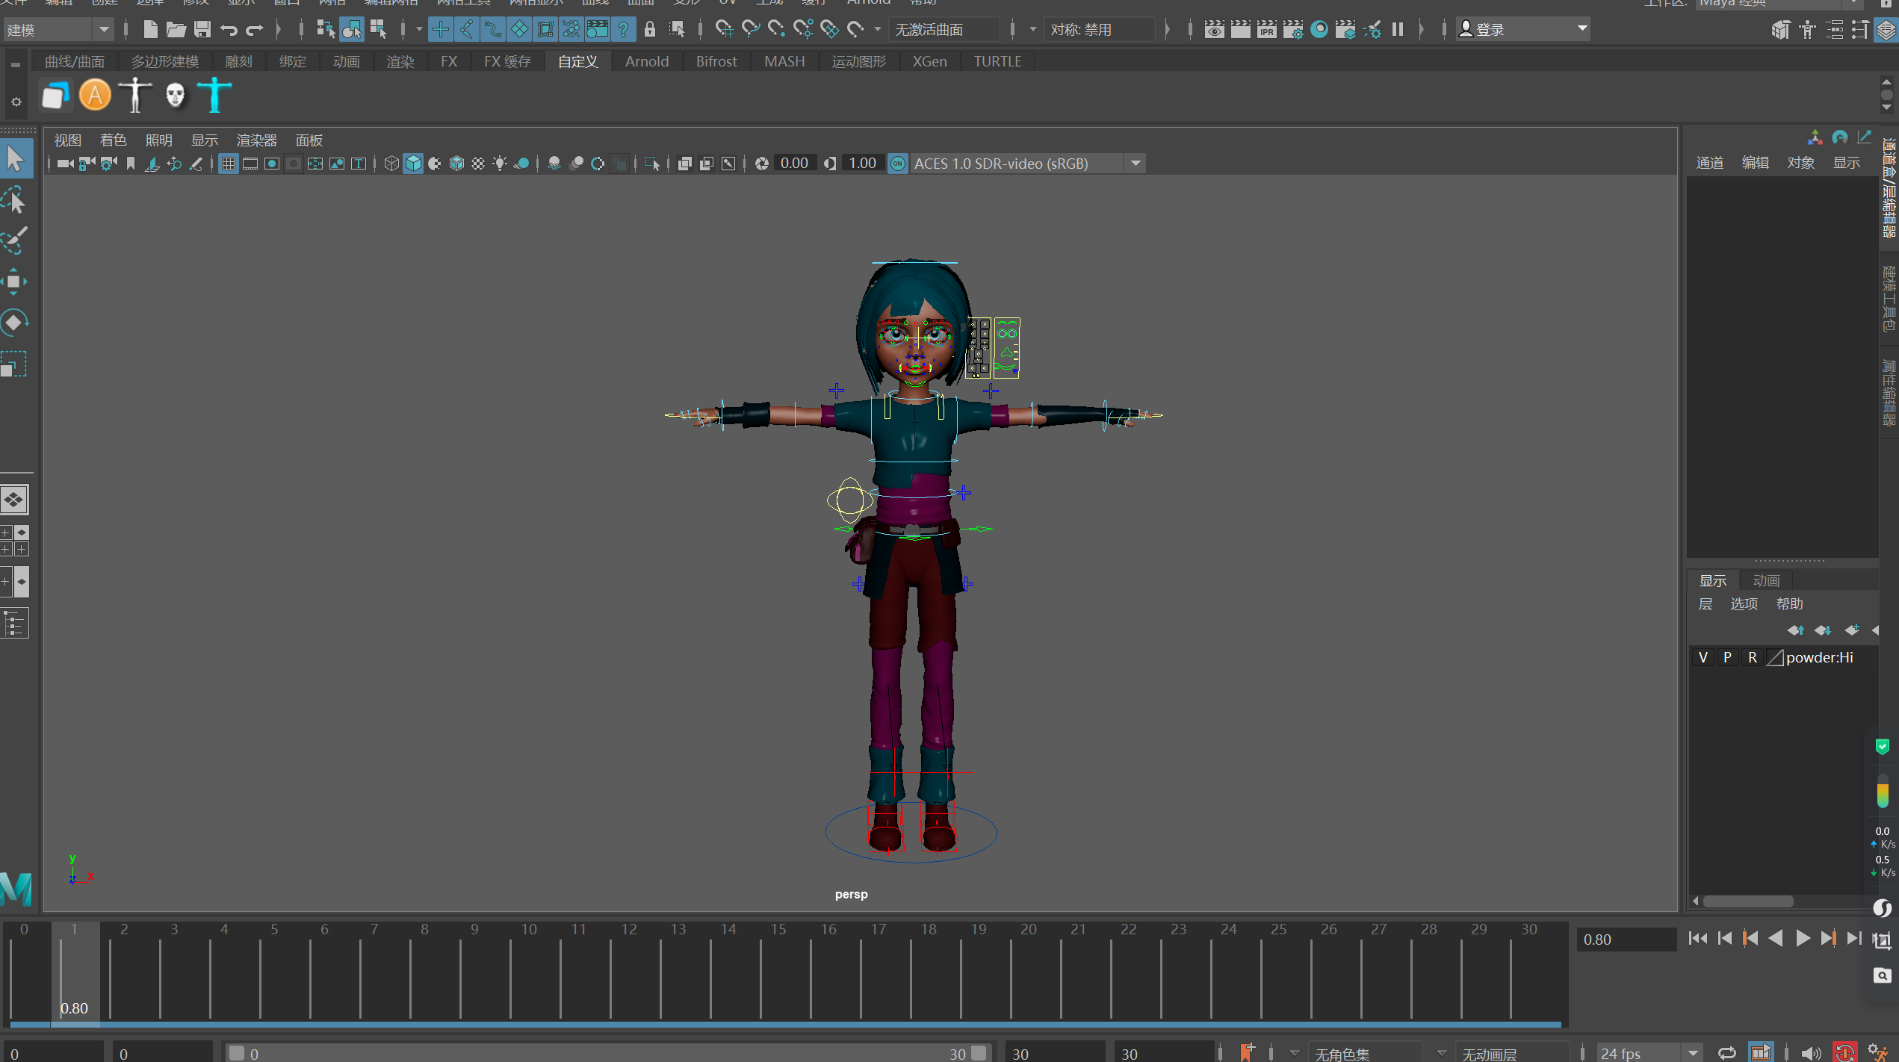The image size is (1899, 1062).
Task: Select the arrow Select tool
Action: tap(15, 159)
